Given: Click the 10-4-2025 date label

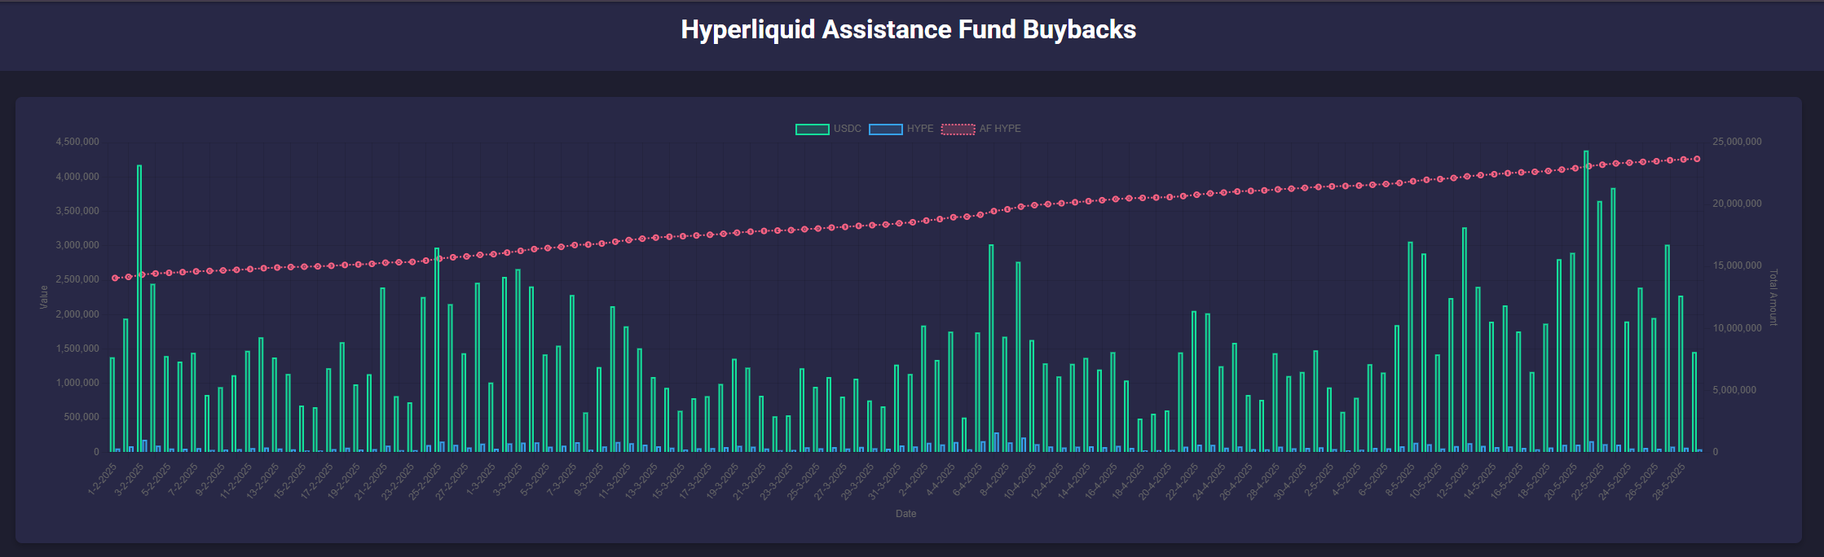Looking at the screenshot, I should pos(1020,480).
